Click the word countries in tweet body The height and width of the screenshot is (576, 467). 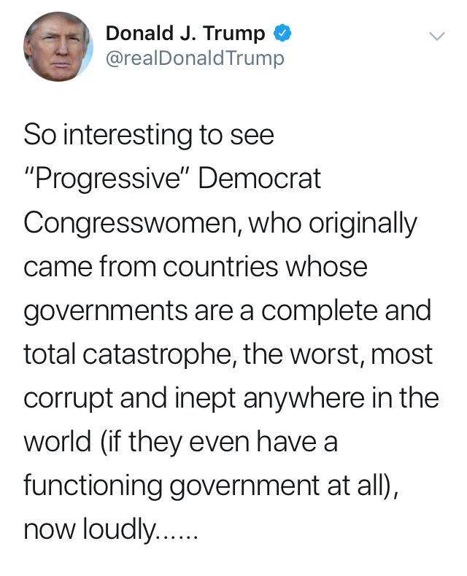click(220, 267)
